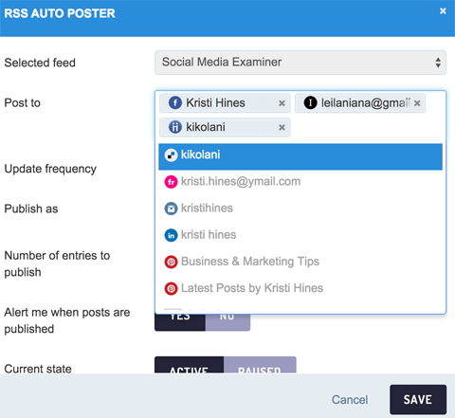This screenshot has width=455, height=418.
Task: Select highlighted kikolani option in dropdown list
Action: pyautogui.click(x=300, y=156)
